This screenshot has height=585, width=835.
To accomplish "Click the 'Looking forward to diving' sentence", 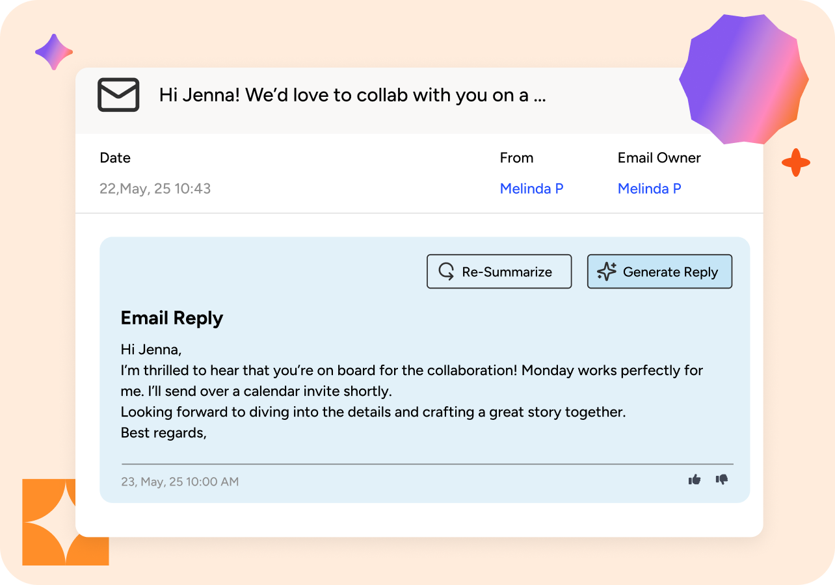I will 373,412.
